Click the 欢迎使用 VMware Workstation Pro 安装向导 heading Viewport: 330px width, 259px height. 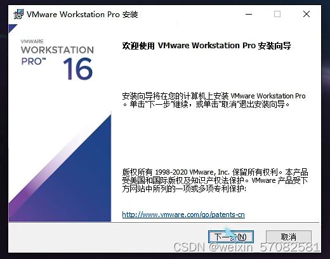[x=206, y=46]
